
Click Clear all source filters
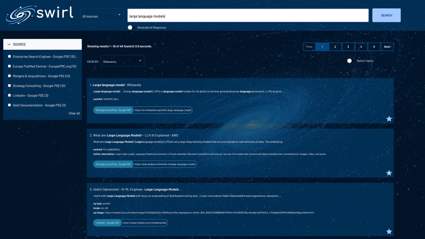[x=74, y=114]
